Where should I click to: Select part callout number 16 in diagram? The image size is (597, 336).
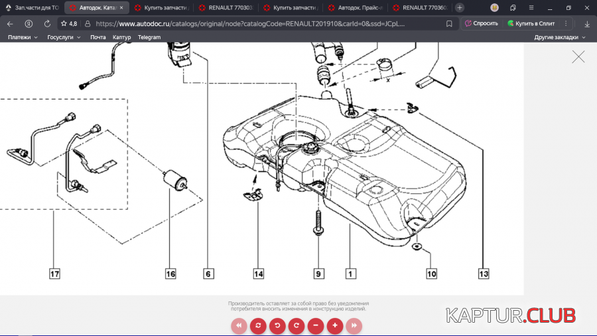pyautogui.click(x=170, y=273)
